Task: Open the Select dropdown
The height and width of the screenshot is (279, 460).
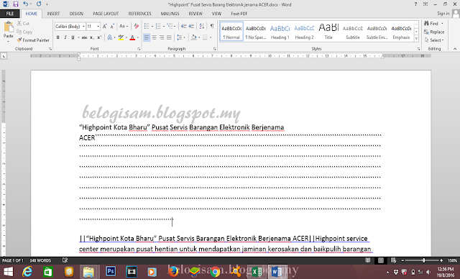Action: coord(434,40)
